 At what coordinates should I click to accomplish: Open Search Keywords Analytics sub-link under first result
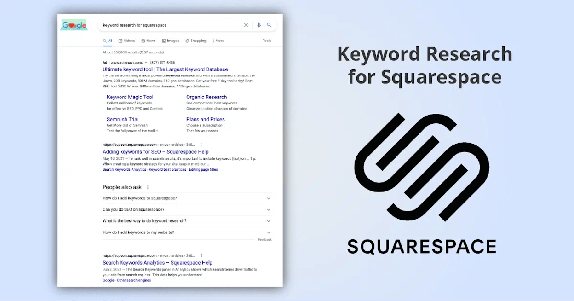124,169
